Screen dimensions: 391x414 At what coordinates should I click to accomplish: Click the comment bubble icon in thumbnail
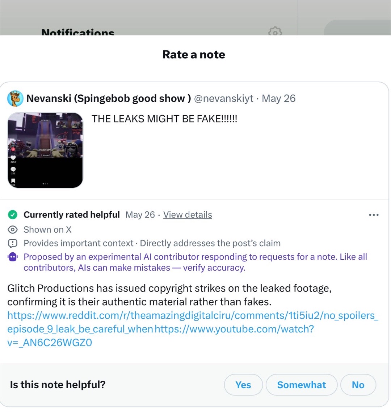[13, 169]
